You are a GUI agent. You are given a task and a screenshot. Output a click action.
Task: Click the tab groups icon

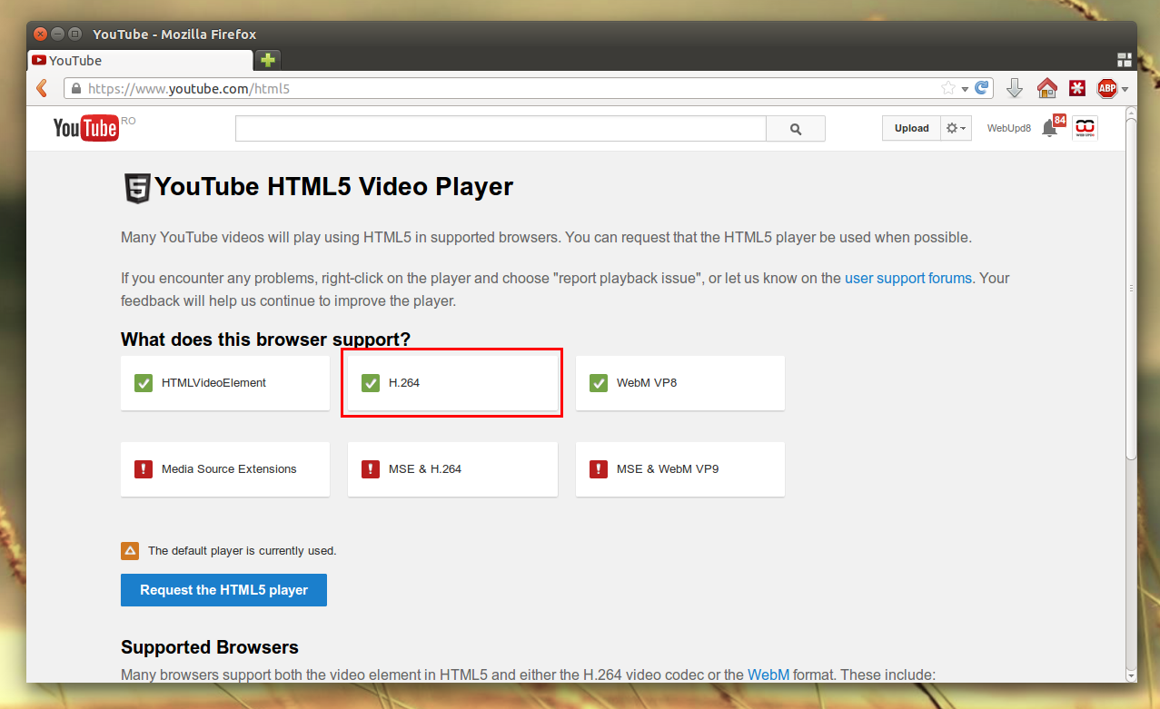[x=1125, y=60]
